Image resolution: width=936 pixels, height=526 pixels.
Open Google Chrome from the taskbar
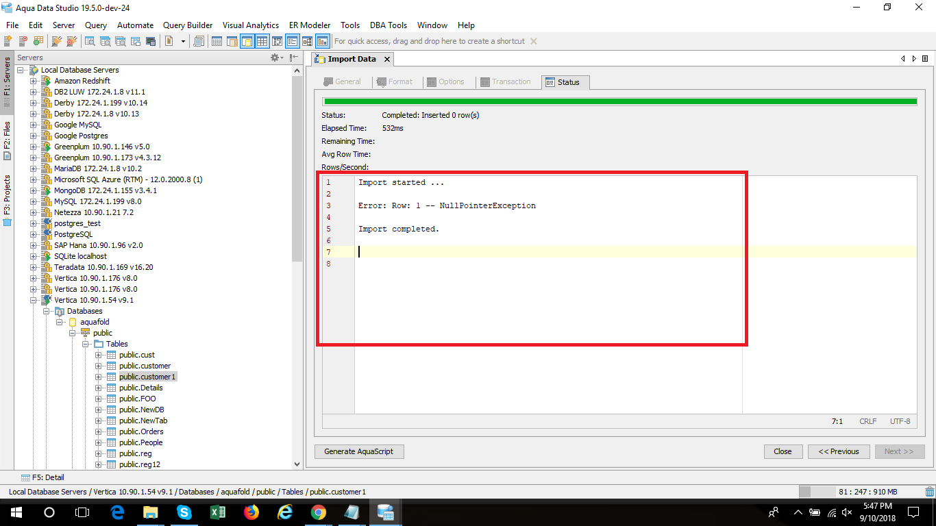coord(318,512)
